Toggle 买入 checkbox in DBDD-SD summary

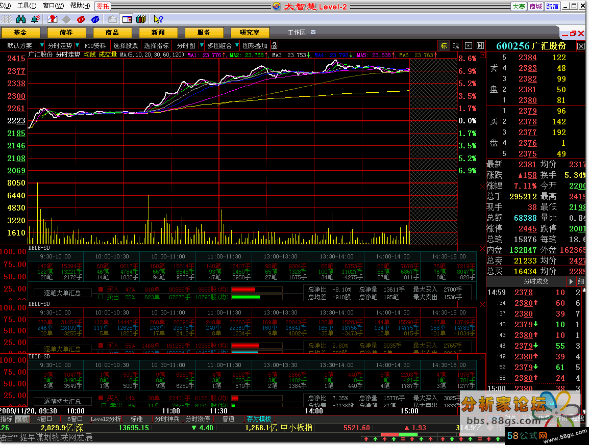(x=101, y=345)
